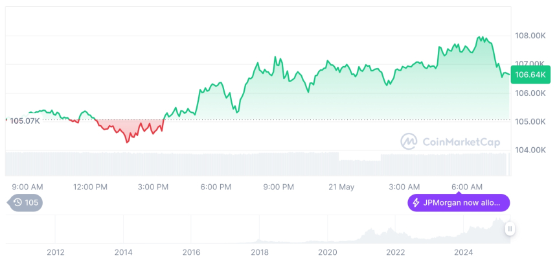Viewport: 557px width, 260px height.
Task: Click the 2016 year on the range navigator
Action: tap(191, 252)
